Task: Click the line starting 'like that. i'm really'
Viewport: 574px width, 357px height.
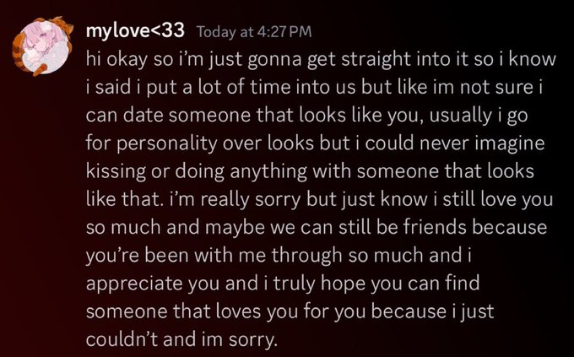Action: point(320,199)
